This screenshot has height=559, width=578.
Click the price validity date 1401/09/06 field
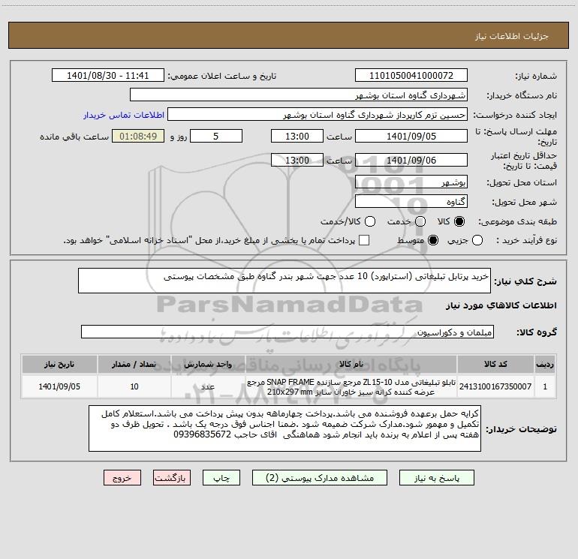411,160
